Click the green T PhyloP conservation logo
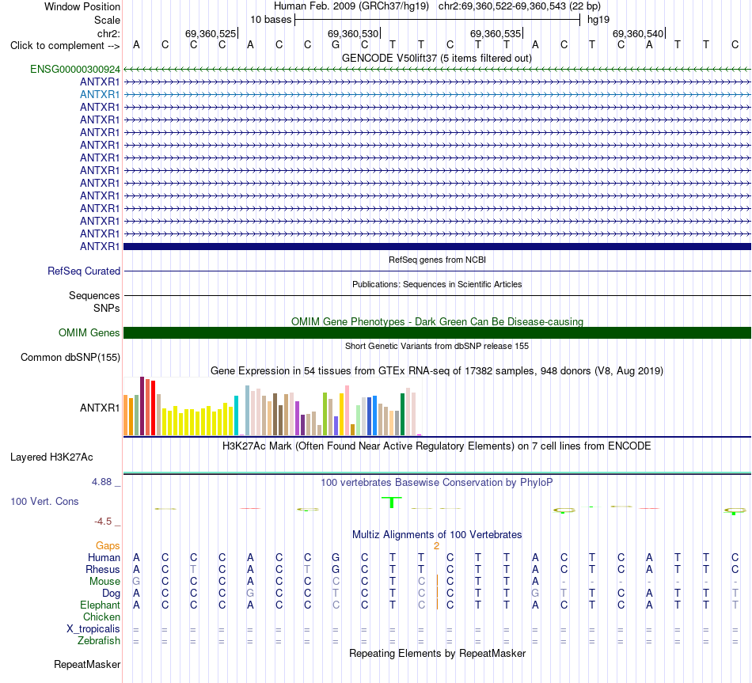 [x=393, y=503]
